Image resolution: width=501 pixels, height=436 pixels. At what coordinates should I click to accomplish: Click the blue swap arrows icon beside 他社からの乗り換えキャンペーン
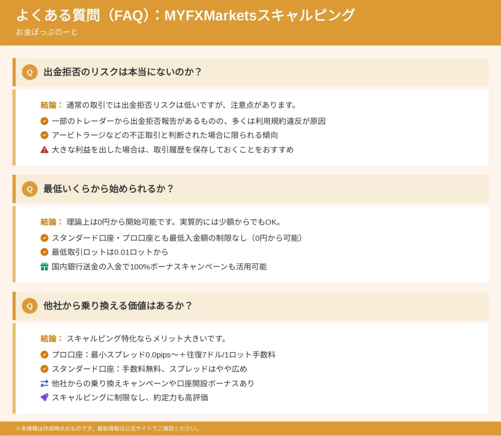(x=45, y=383)
